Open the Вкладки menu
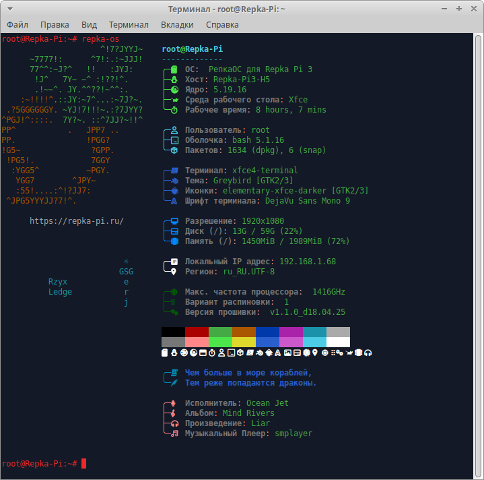The width and height of the screenshot is (484, 480). [177, 25]
